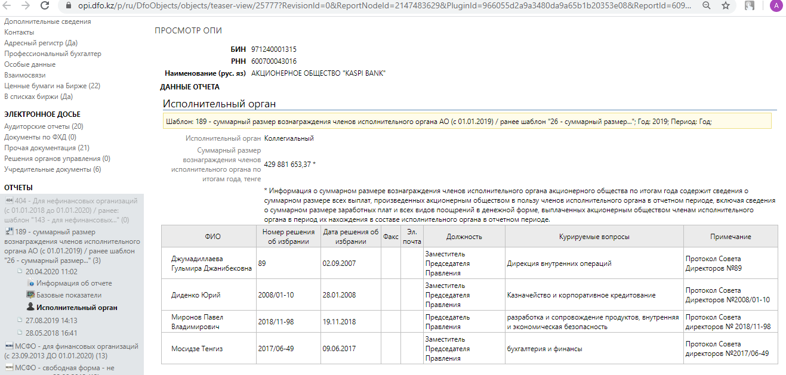Click the 189 report template icon
Viewport: 786px width, 375px height.
tap(9, 231)
